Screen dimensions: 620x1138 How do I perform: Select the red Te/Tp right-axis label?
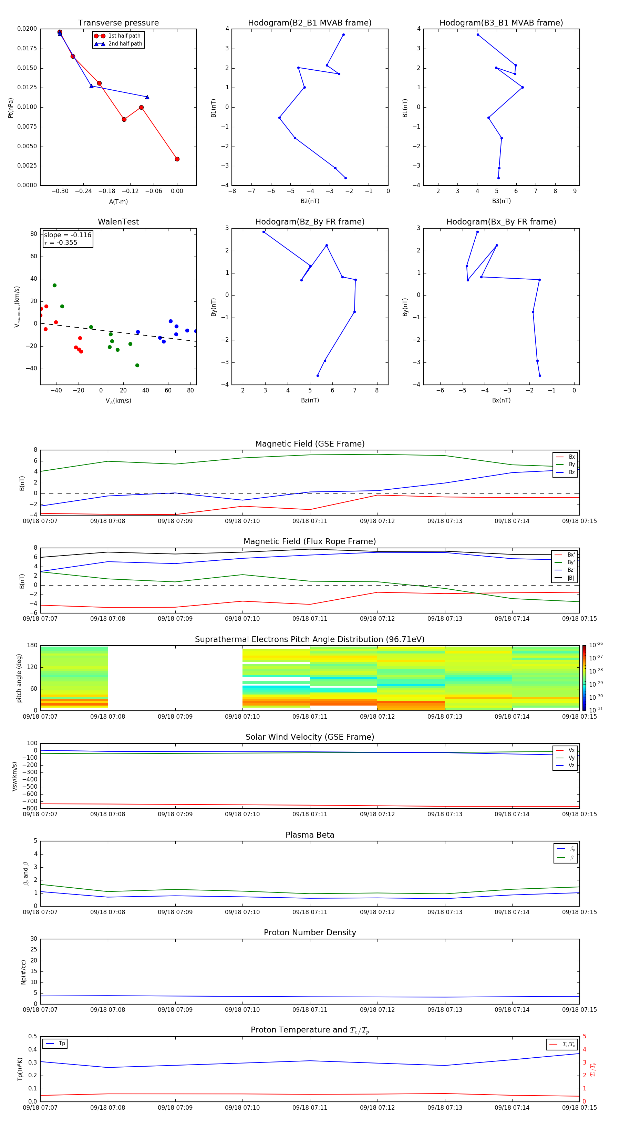pyautogui.click(x=593, y=1069)
